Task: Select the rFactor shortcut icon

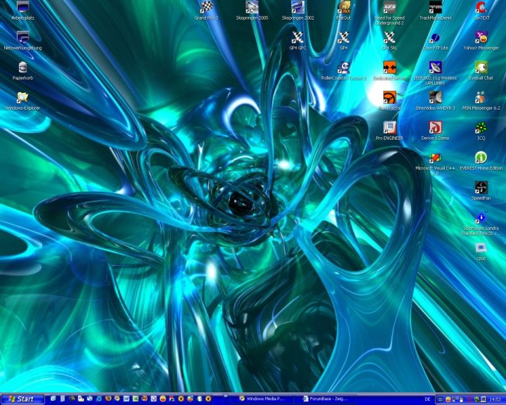Action: point(389,101)
